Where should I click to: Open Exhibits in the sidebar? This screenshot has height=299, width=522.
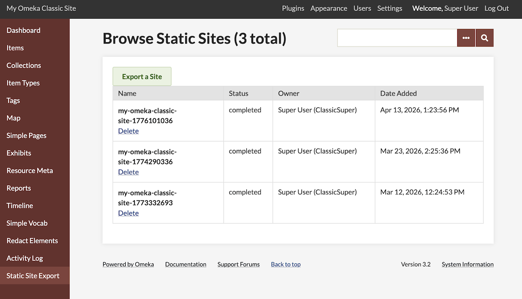(x=35, y=153)
